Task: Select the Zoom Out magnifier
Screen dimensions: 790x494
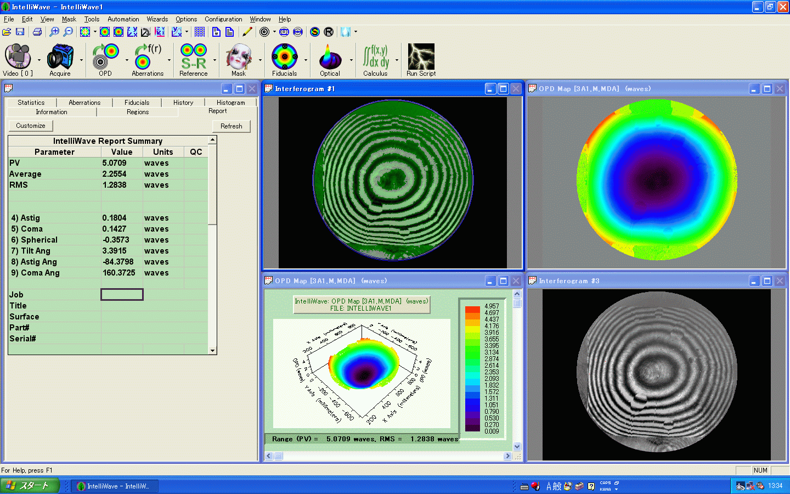Action: [x=68, y=32]
